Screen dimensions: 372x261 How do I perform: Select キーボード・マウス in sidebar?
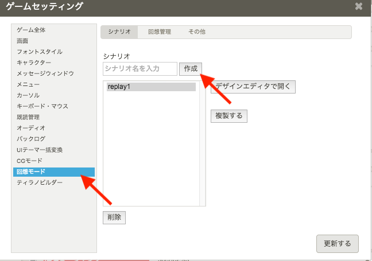tap(42, 106)
